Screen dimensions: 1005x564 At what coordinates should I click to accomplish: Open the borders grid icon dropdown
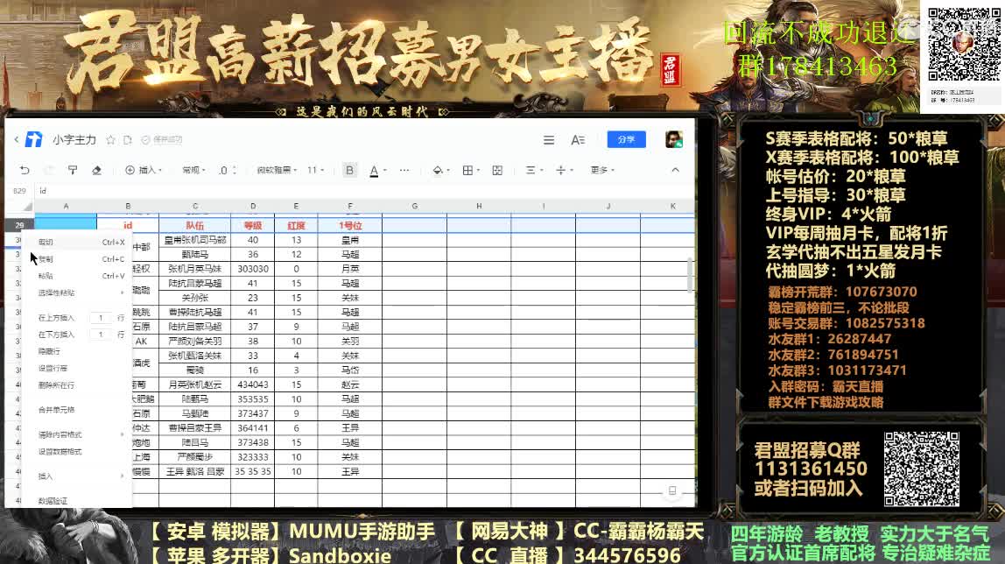point(470,170)
